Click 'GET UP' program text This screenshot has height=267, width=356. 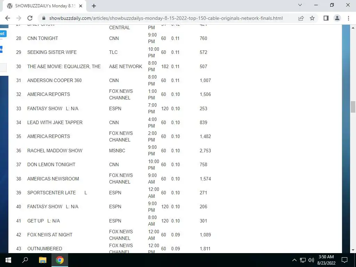[35, 221]
